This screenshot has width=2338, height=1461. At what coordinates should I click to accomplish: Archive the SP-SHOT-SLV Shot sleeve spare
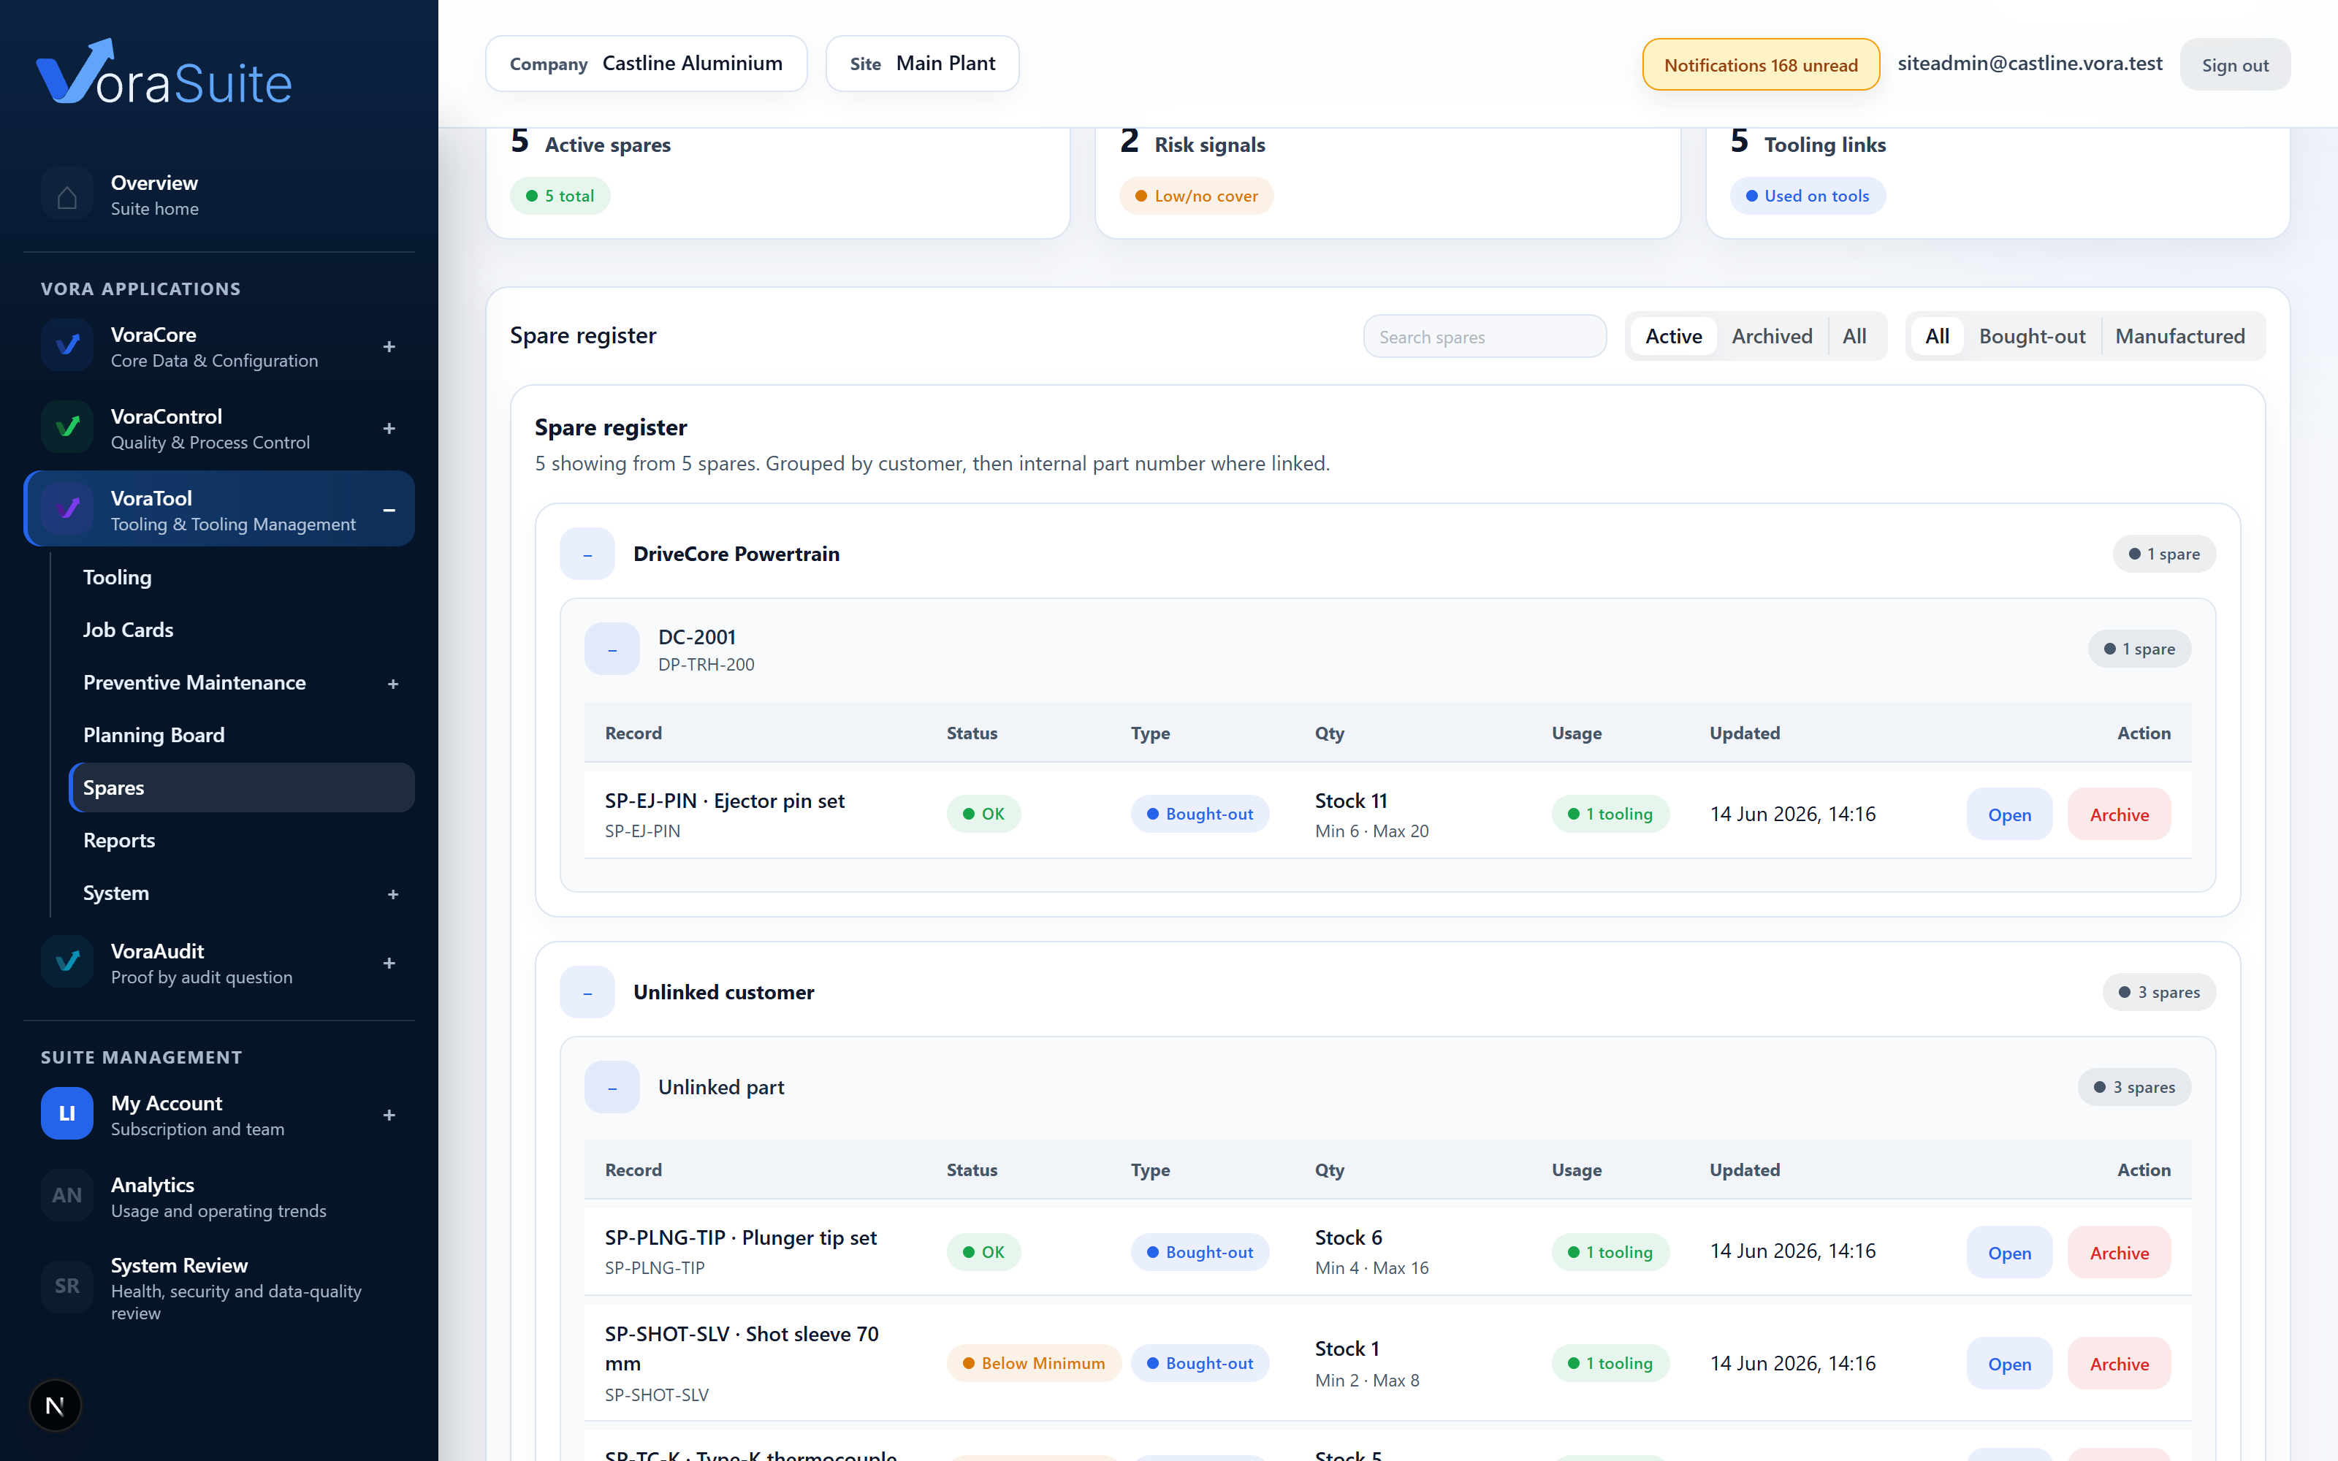[2120, 1365]
